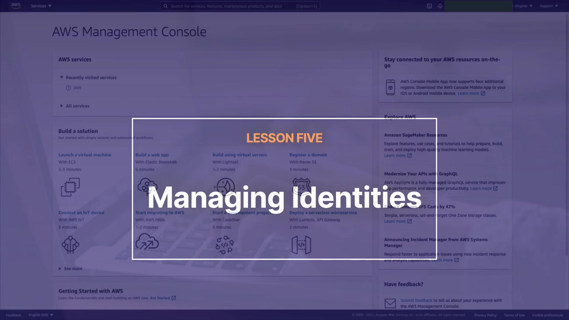Open Learn more about Console Mobile App
This screenshot has width=569, height=320.
pyautogui.click(x=471, y=93)
